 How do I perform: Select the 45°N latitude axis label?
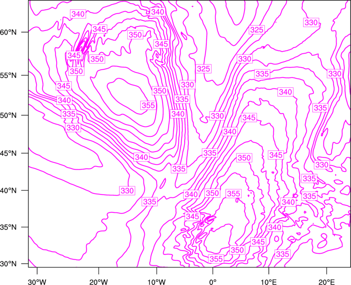(8, 153)
